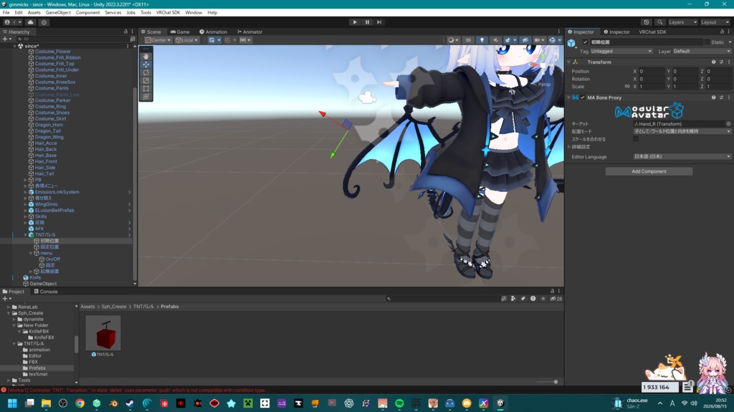
Task: Toggle scene lighting bulb icon
Action: pyautogui.click(x=482, y=40)
